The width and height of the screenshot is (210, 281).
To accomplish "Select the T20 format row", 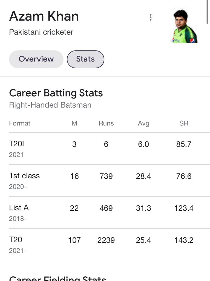I will [x=110, y=245].
